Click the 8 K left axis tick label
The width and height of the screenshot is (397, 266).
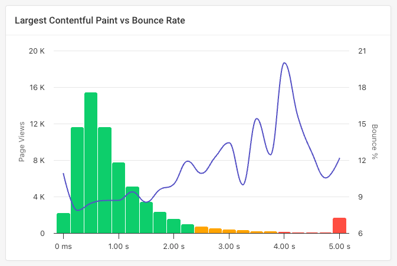38,161
